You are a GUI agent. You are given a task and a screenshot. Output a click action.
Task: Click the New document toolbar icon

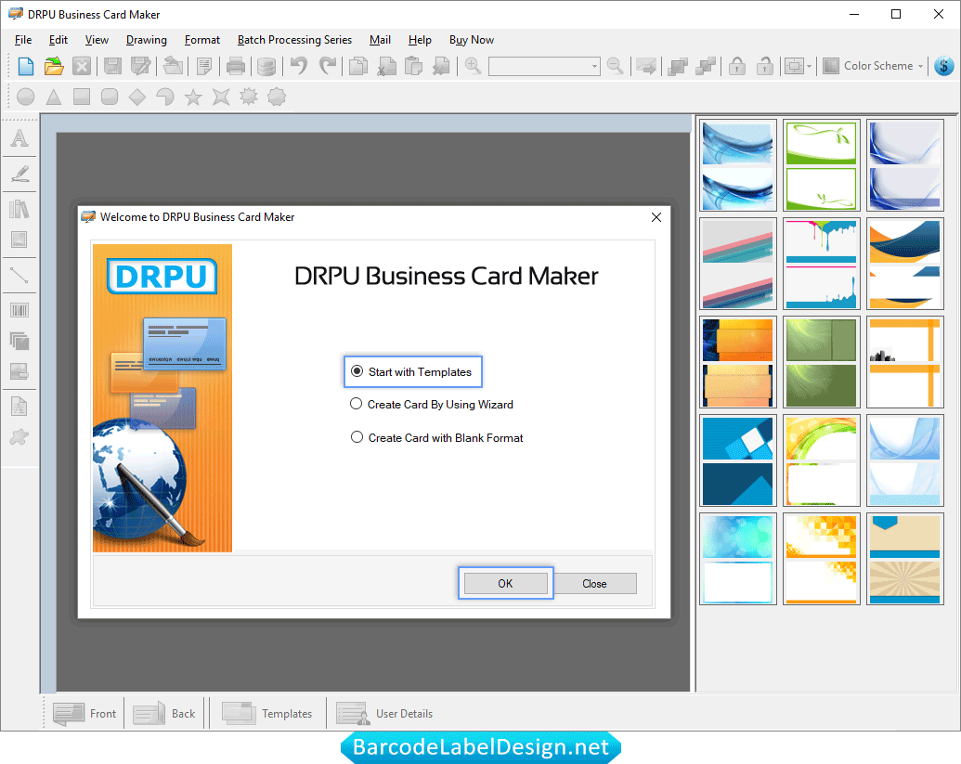(26, 66)
